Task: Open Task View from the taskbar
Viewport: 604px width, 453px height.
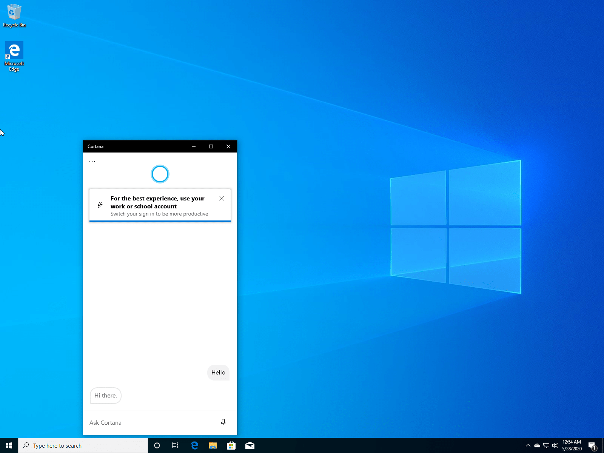Action: 175,445
